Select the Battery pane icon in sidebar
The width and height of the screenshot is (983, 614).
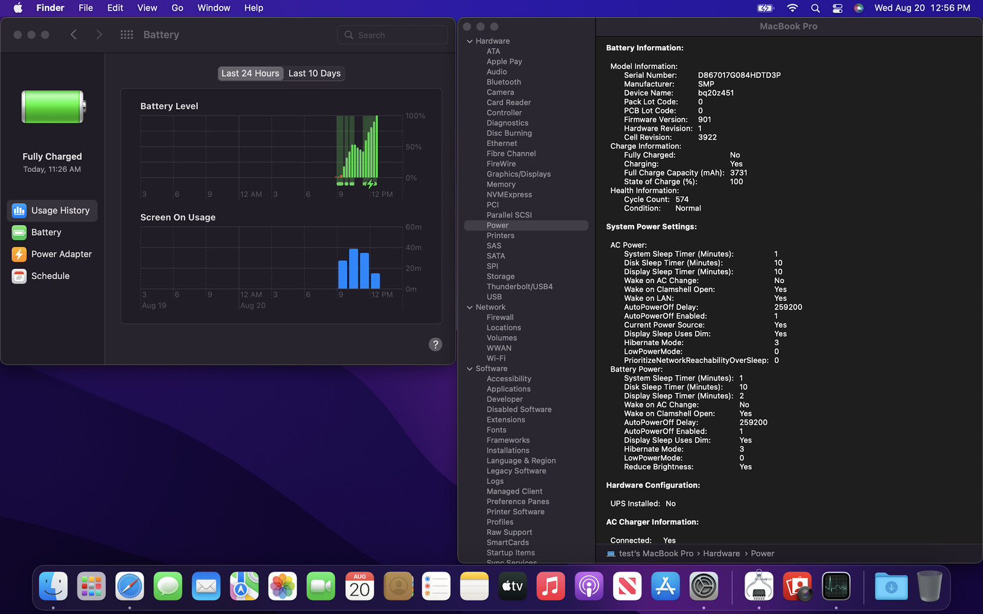point(19,233)
